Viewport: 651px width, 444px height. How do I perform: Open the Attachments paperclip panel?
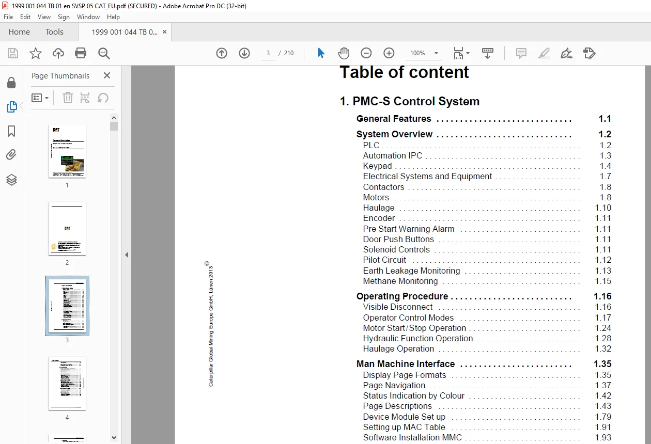[11, 155]
